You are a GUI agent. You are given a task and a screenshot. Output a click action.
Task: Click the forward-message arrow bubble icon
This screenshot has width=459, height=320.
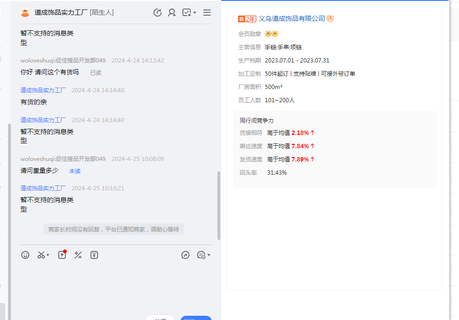pos(186,255)
